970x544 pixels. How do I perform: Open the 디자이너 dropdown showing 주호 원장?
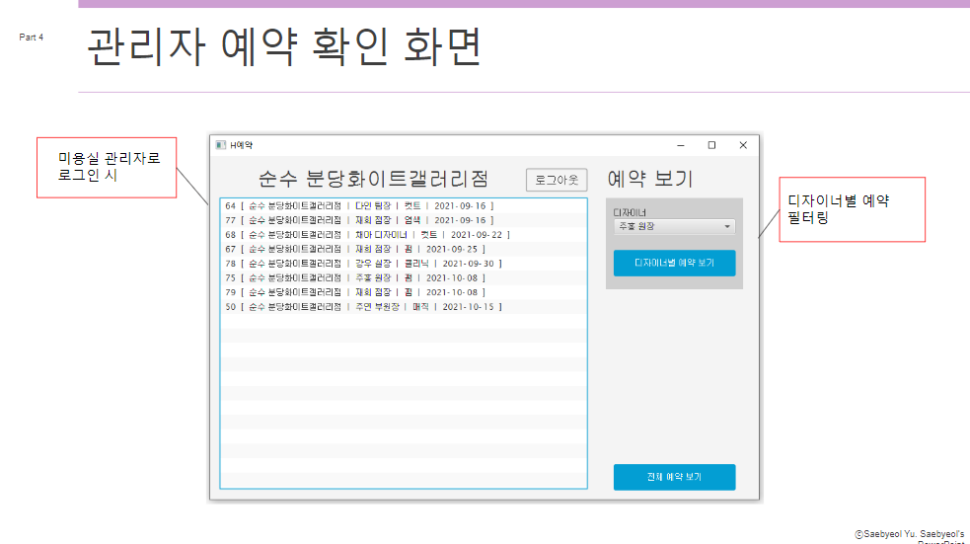point(674,227)
